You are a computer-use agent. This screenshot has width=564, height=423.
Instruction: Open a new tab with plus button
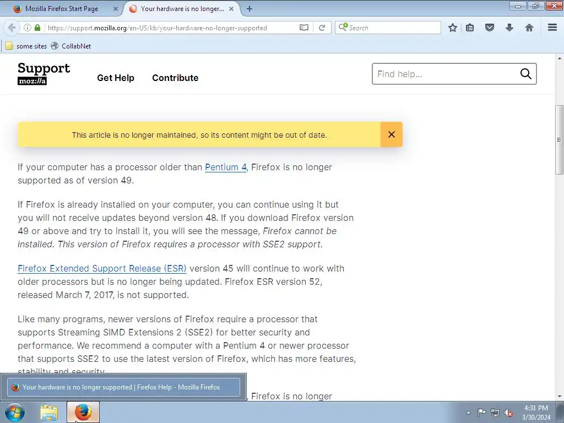[250, 9]
